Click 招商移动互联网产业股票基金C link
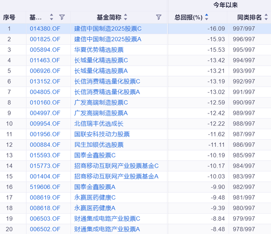The height and width of the screenshot is (234, 271). click(x=116, y=166)
